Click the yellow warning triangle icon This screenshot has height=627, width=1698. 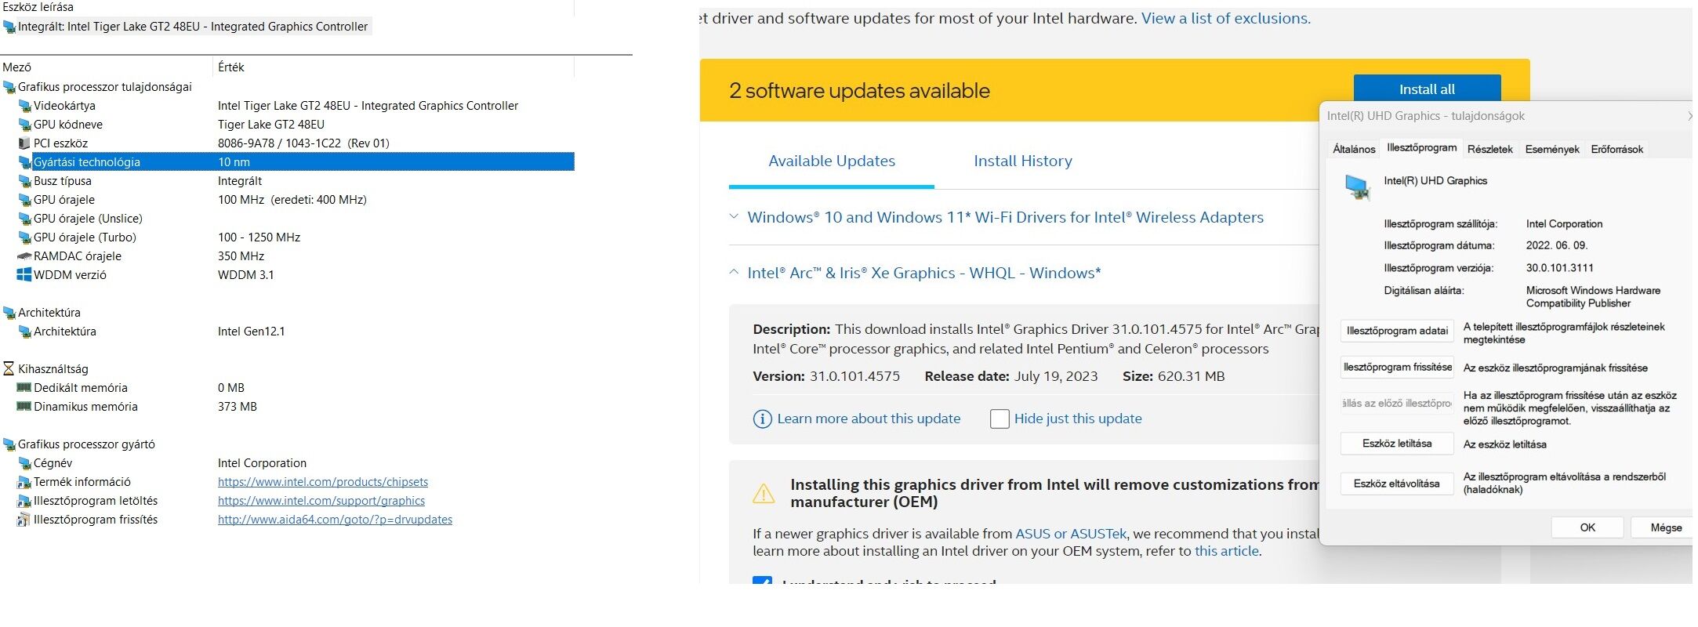[x=764, y=494]
